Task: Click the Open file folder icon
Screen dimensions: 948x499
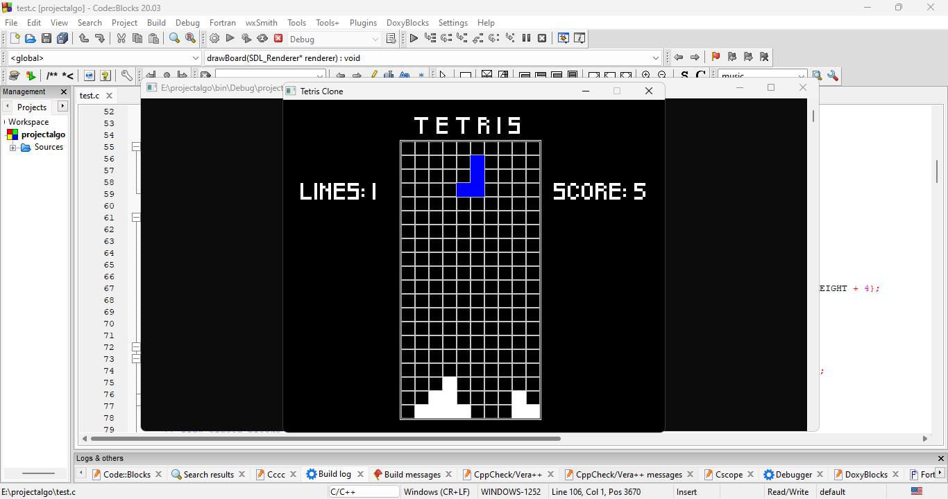Action: [x=30, y=39]
